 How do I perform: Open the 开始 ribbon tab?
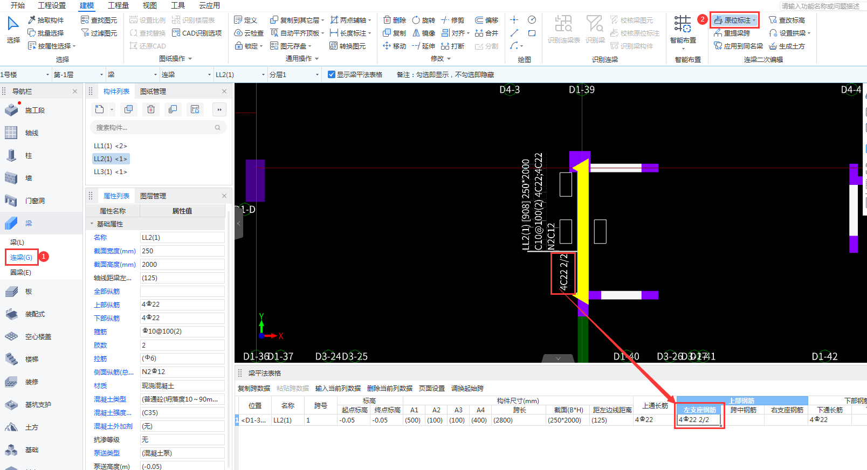(x=18, y=5)
